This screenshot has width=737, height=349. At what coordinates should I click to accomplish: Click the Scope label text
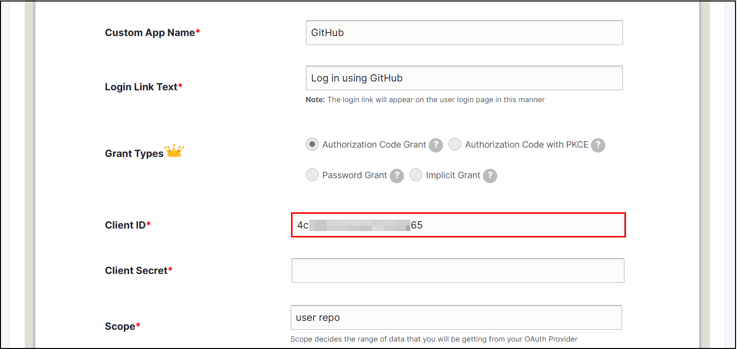point(122,326)
